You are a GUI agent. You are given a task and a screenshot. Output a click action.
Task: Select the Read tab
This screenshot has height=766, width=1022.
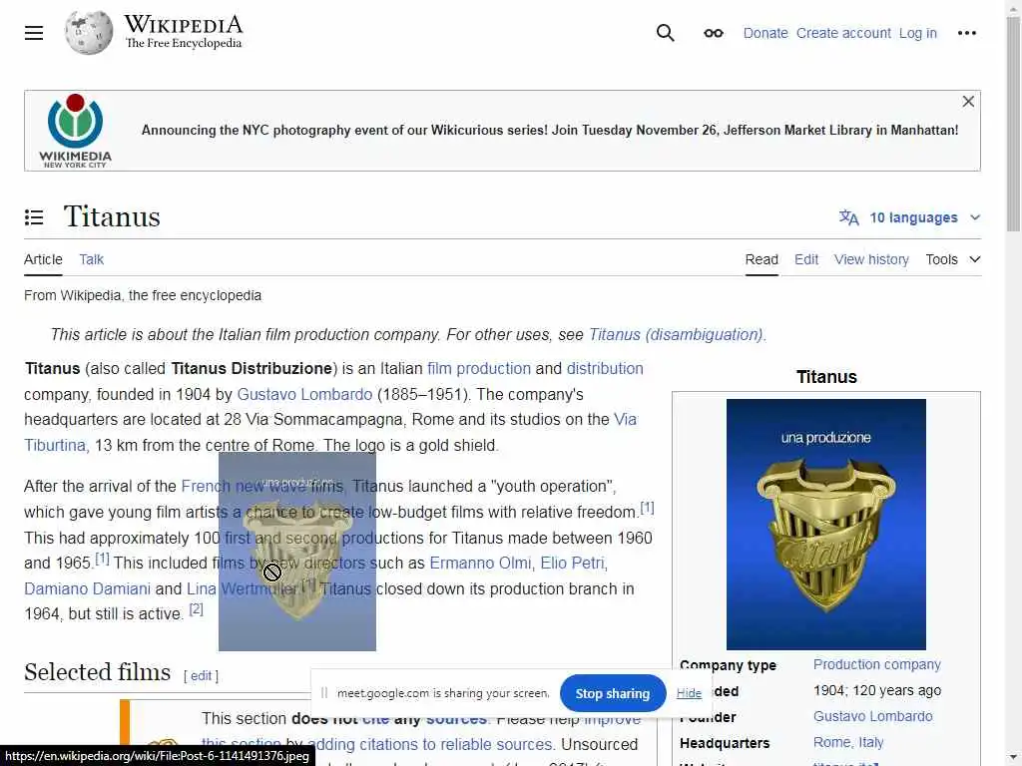click(762, 259)
